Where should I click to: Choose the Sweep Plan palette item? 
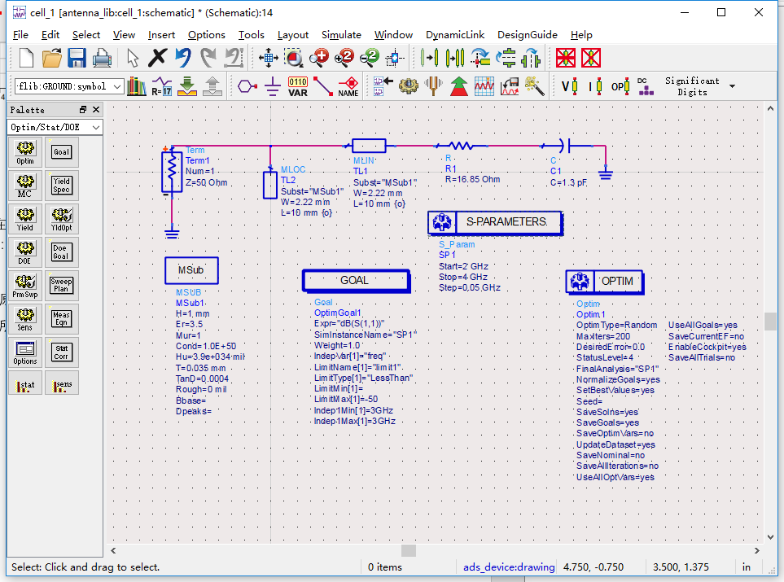[61, 286]
